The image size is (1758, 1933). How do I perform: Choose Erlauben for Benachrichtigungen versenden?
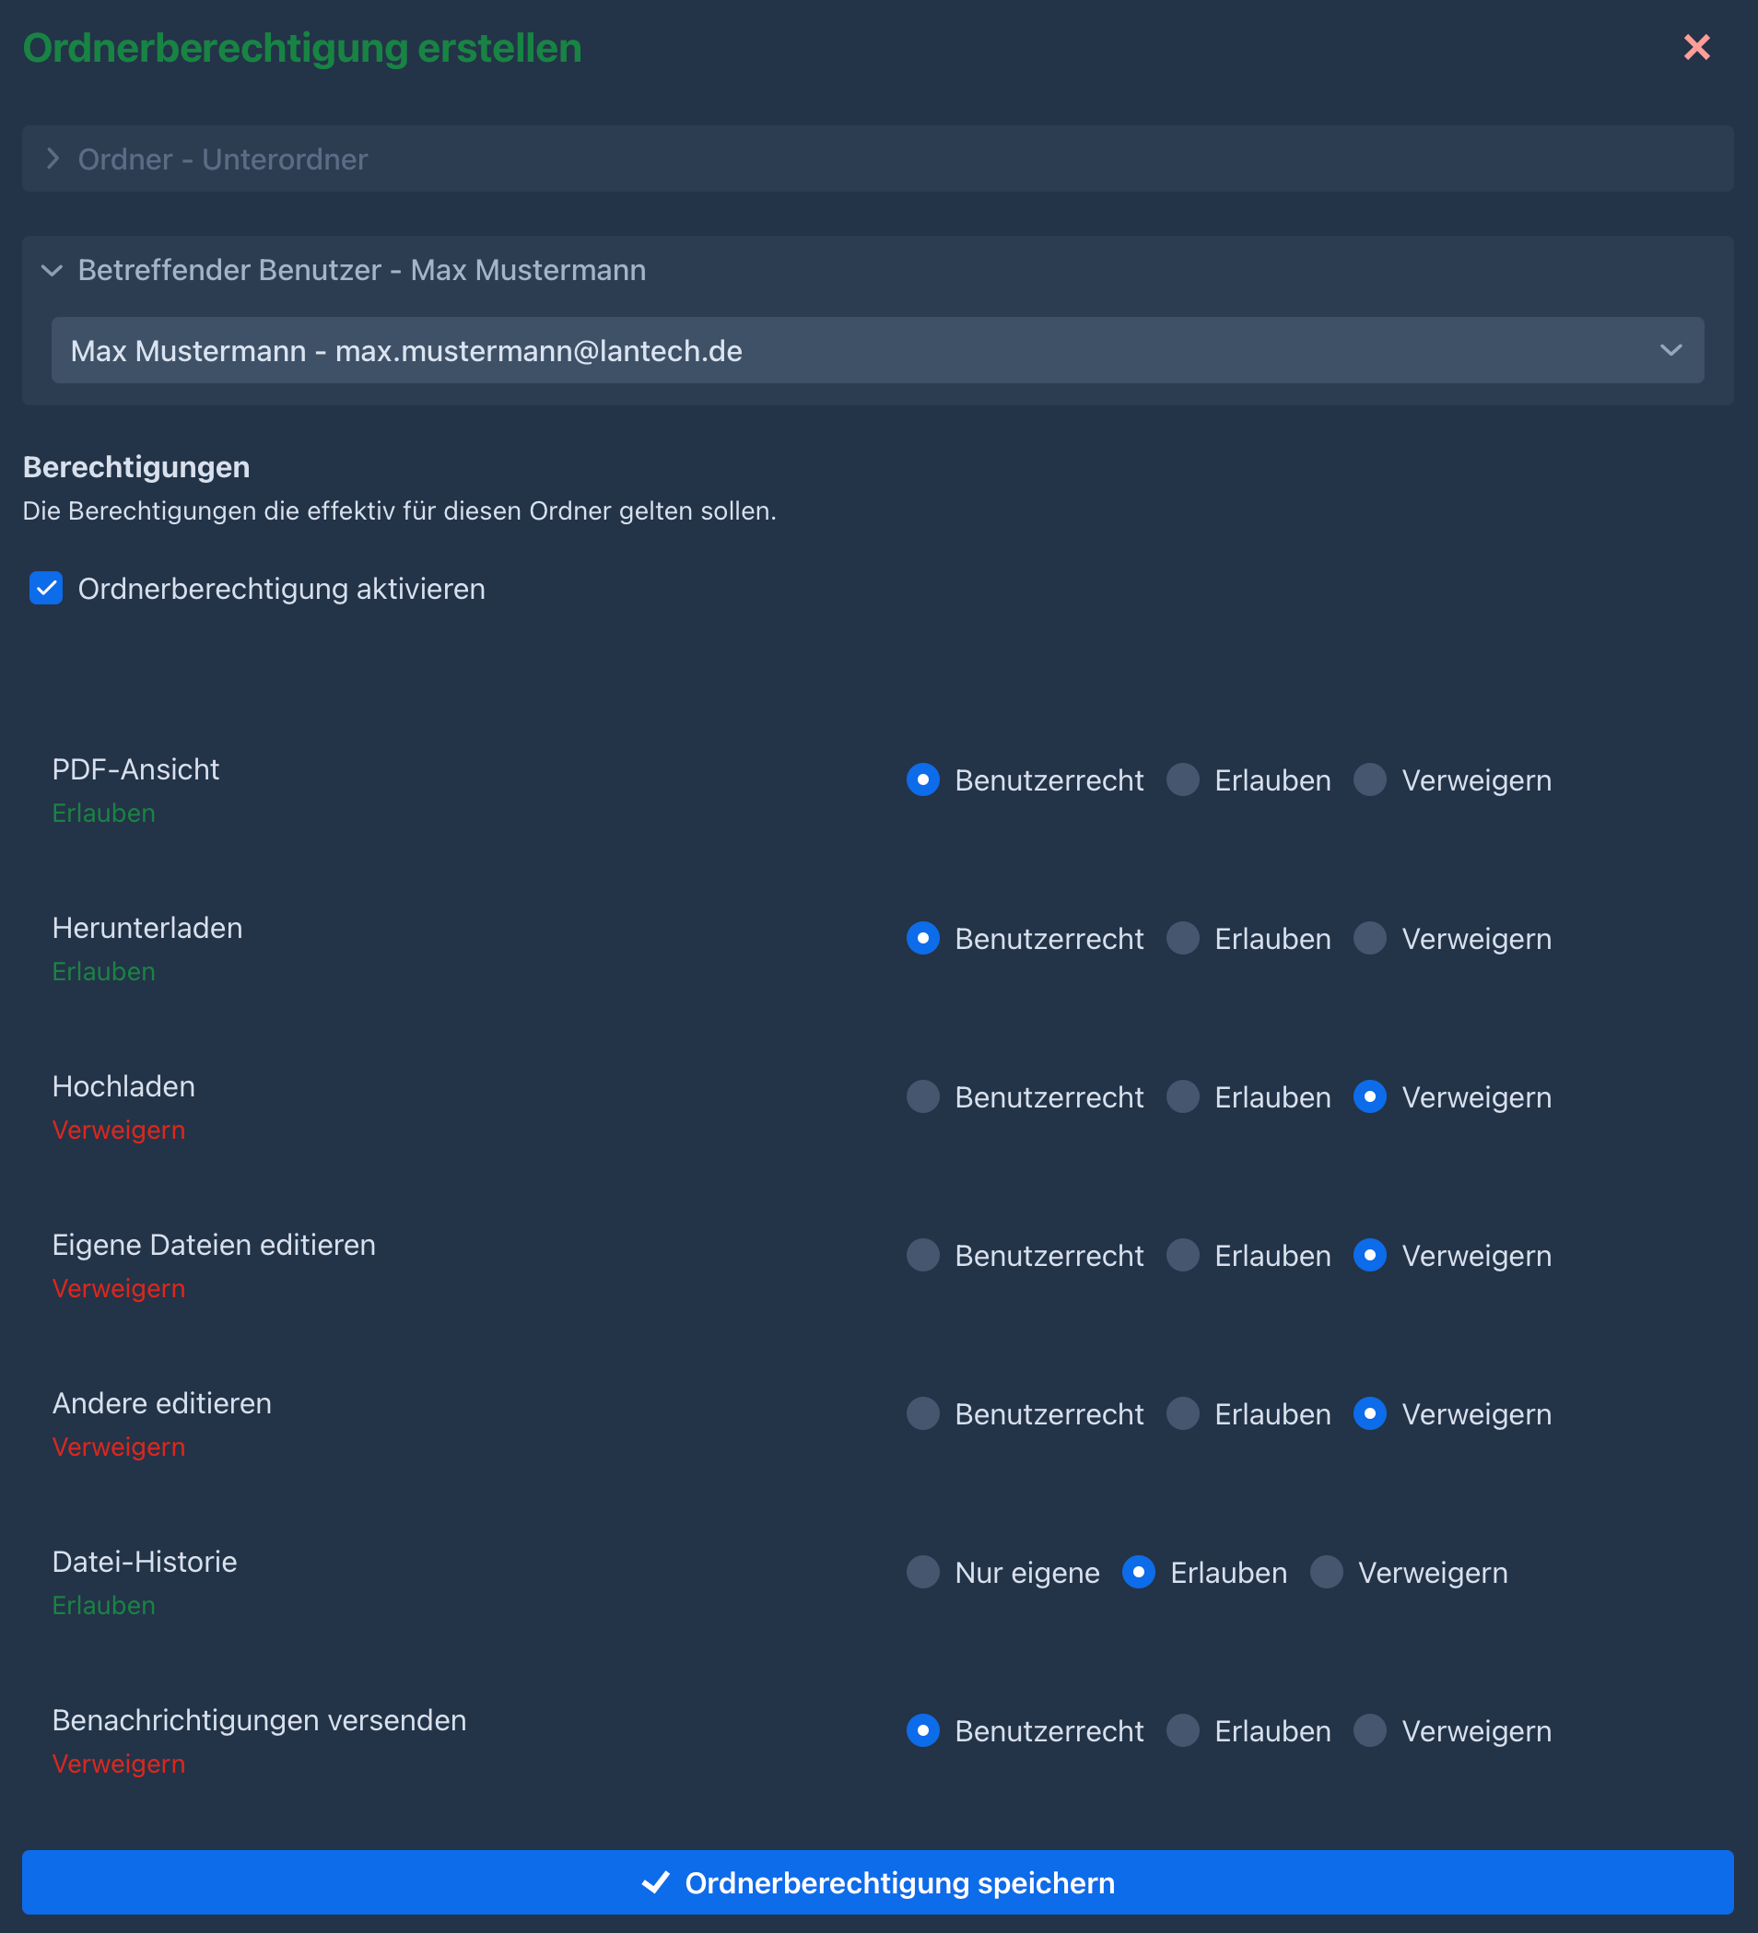(x=1182, y=1729)
